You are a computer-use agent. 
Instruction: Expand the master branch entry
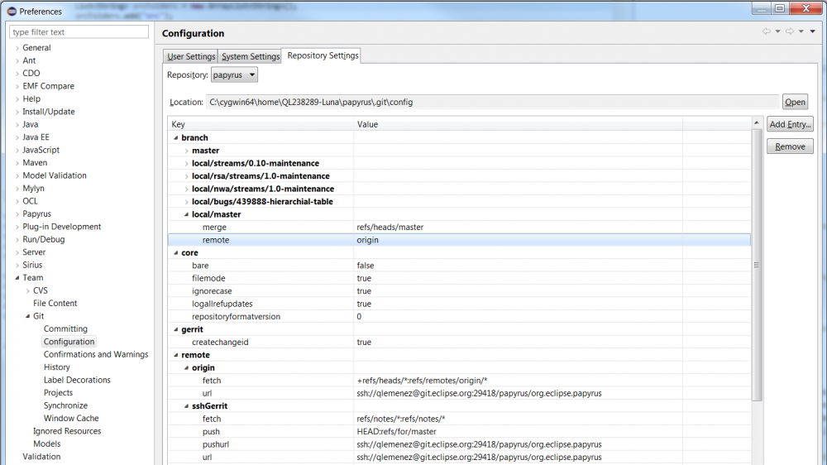(187, 151)
